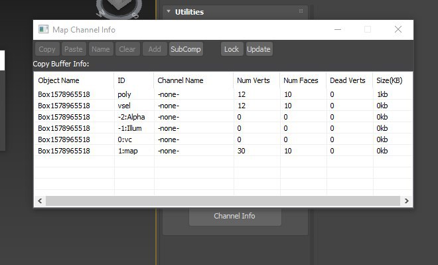The width and height of the screenshot is (438, 265).
Task: Click the Num Faces column header
Action: [x=303, y=80]
